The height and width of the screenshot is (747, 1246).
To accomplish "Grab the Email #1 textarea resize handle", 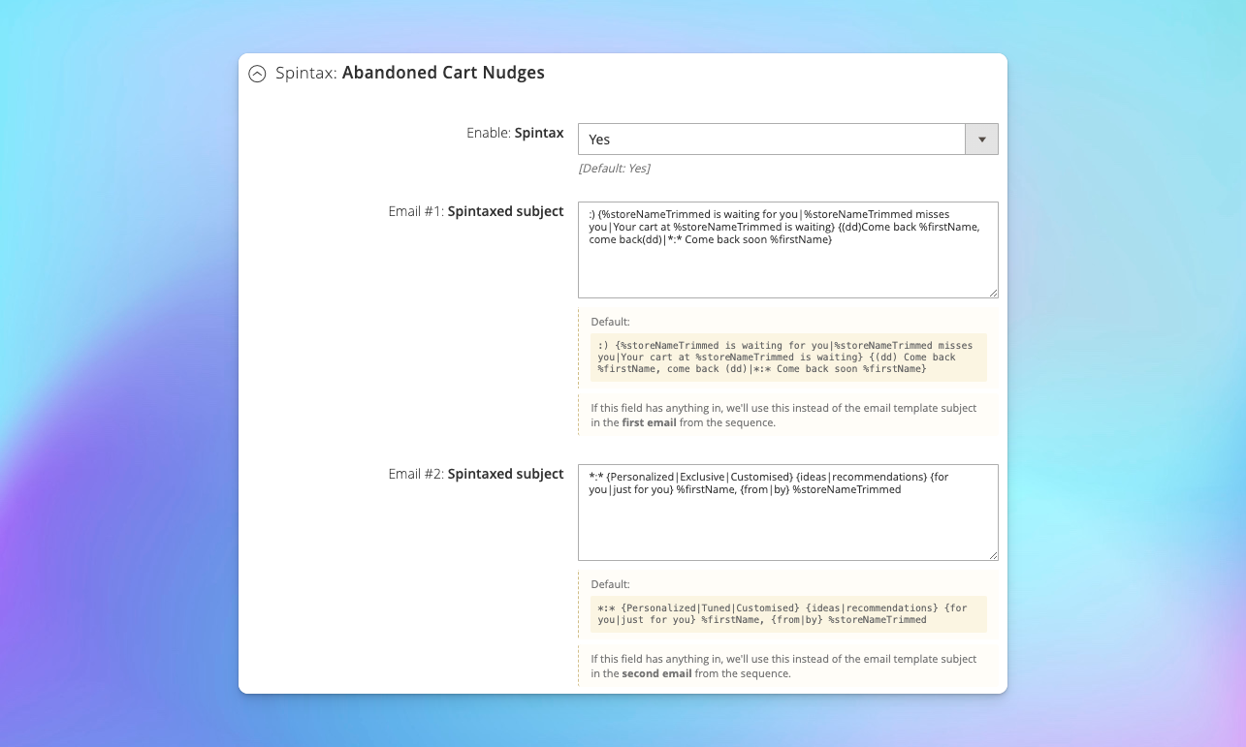I will [992, 293].
